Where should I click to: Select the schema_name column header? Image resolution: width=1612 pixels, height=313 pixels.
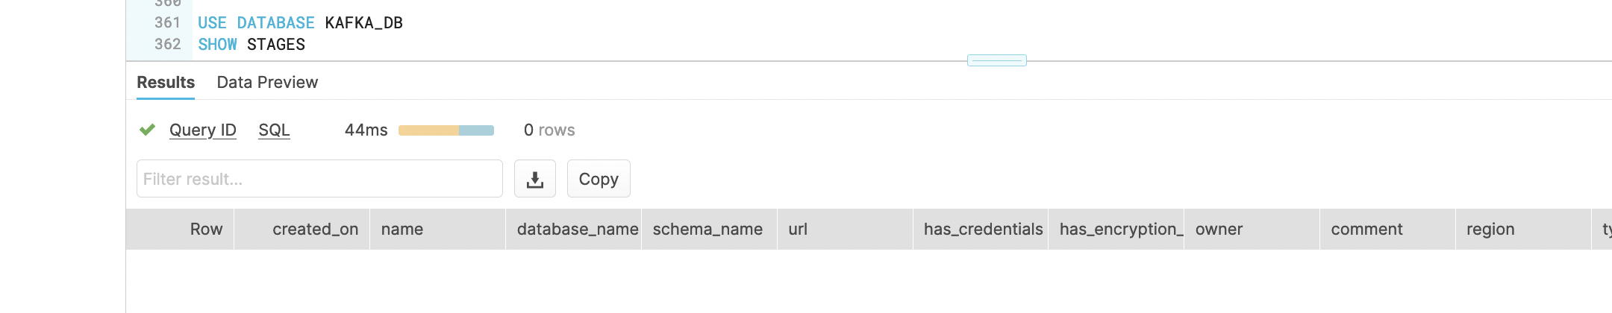click(707, 229)
